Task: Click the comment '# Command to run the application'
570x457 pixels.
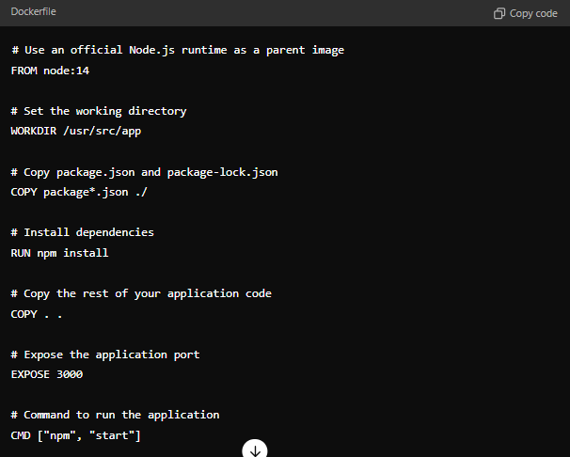Action: tap(116, 416)
